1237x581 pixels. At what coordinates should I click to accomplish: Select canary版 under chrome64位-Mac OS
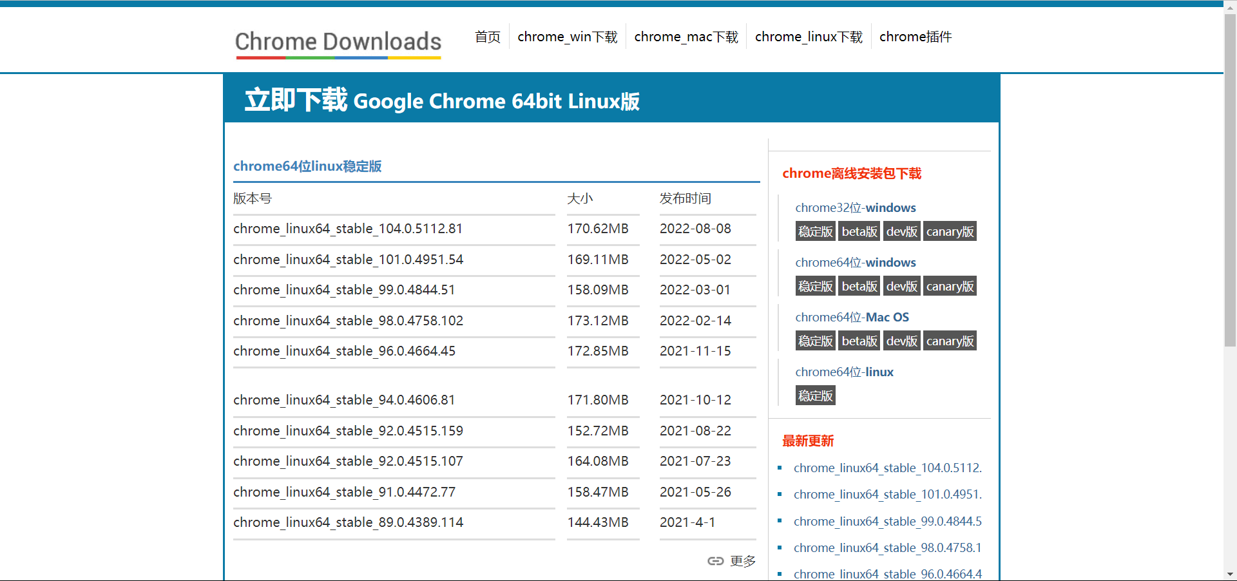[x=950, y=341]
